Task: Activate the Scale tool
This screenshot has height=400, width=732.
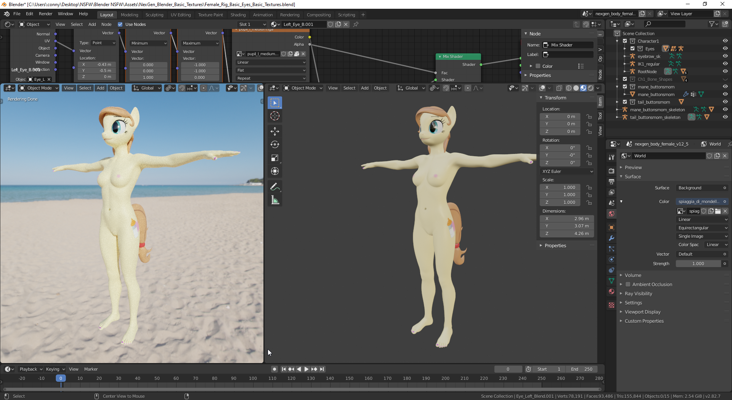Action: tap(275, 158)
